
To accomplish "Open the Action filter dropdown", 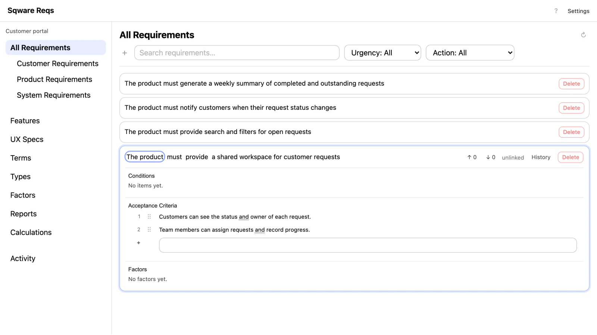I will point(470,53).
